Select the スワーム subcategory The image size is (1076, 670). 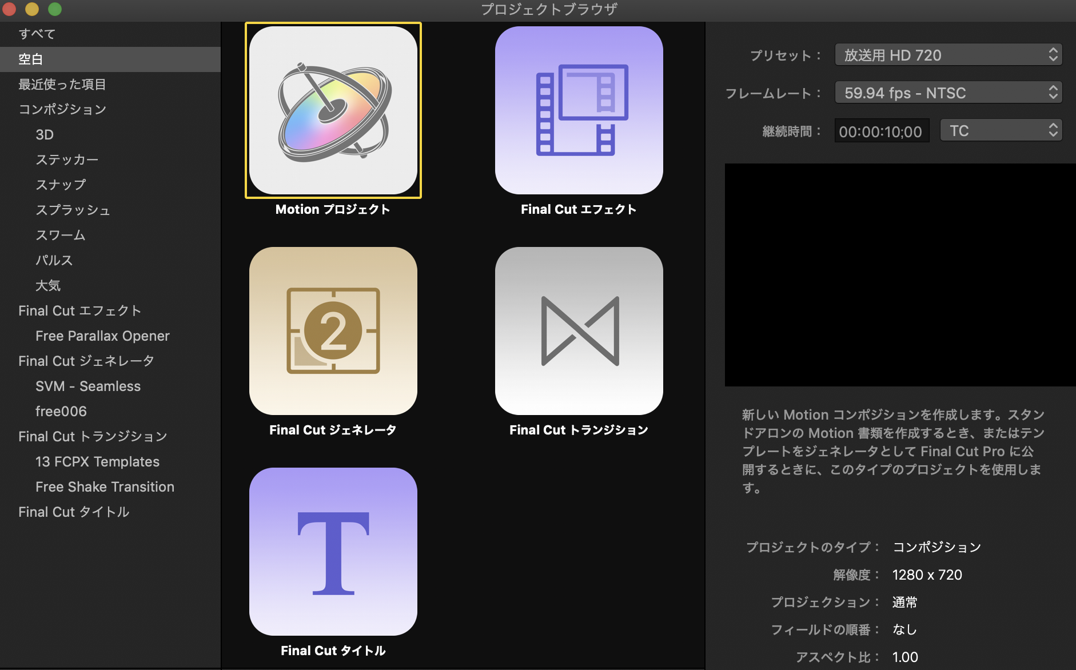click(x=110, y=236)
